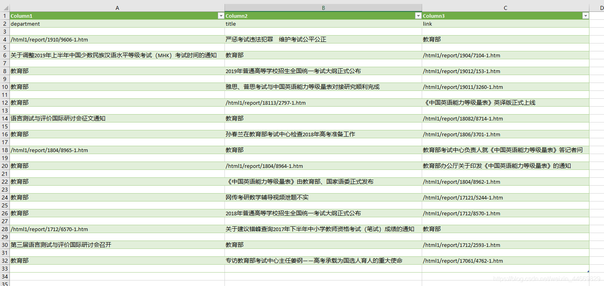Select cell '语言测试与评价国际研讨会征文通知'
604x286 pixels.
point(117,119)
